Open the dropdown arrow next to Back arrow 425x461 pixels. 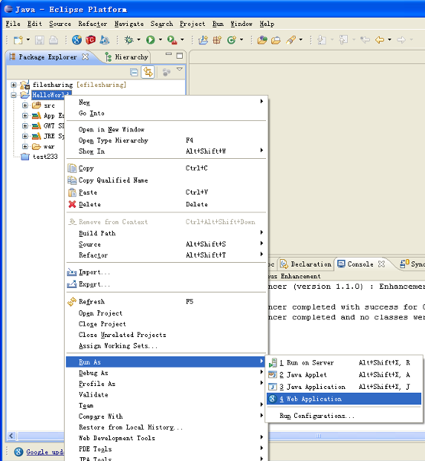(x=389, y=39)
